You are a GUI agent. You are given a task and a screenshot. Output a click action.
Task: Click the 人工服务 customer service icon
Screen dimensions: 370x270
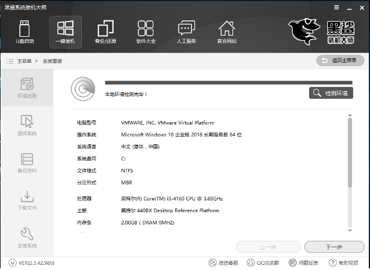[186, 32]
